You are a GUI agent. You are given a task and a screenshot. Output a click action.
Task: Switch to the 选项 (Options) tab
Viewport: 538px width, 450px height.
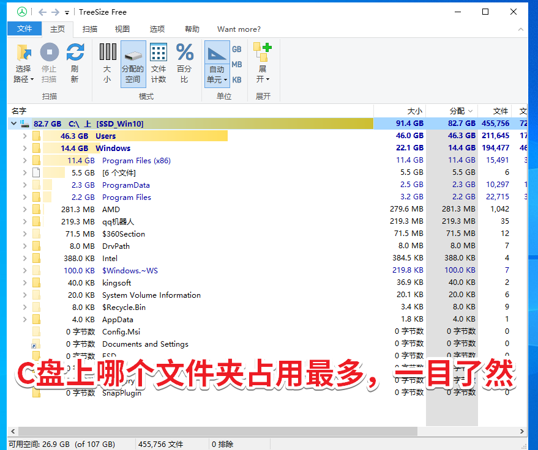157,29
